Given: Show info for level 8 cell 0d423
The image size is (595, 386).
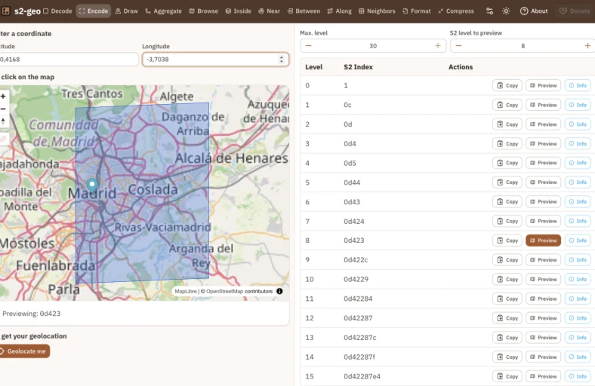Looking at the screenshot, I should 578,240.
